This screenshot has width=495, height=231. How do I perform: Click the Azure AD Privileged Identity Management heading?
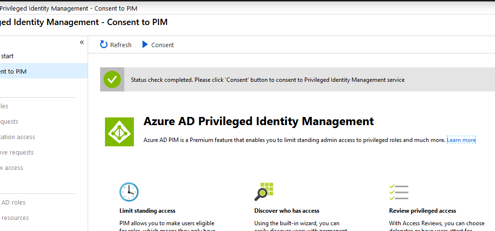click(x=259, y=121)
